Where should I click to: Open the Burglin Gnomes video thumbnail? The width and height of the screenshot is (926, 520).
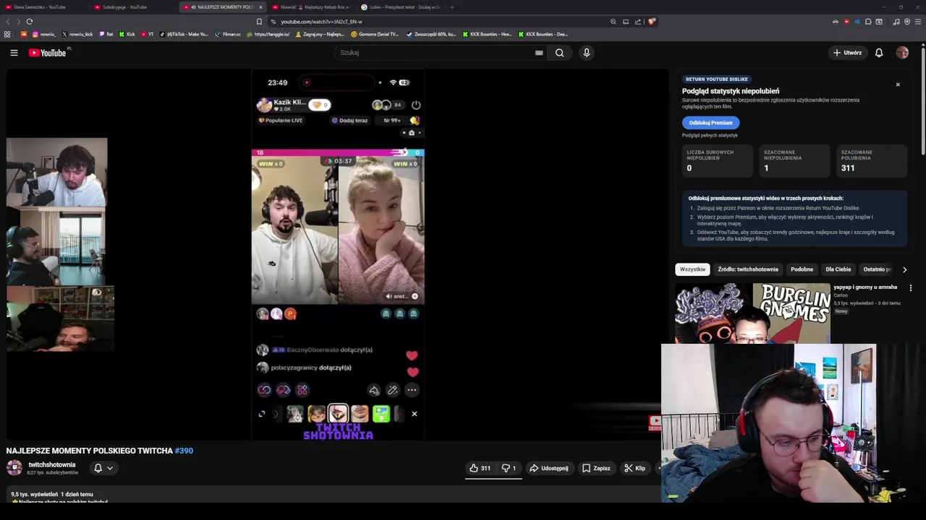click(x=752, y=313)
